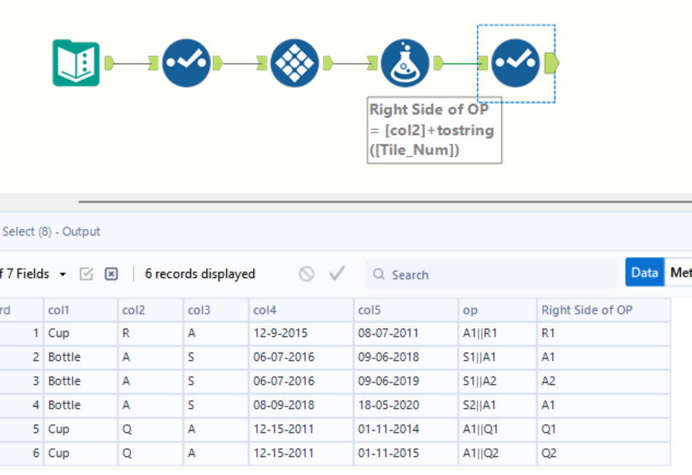Click the col1 column header
692x475 pixels.
click(x=80, y=310)
